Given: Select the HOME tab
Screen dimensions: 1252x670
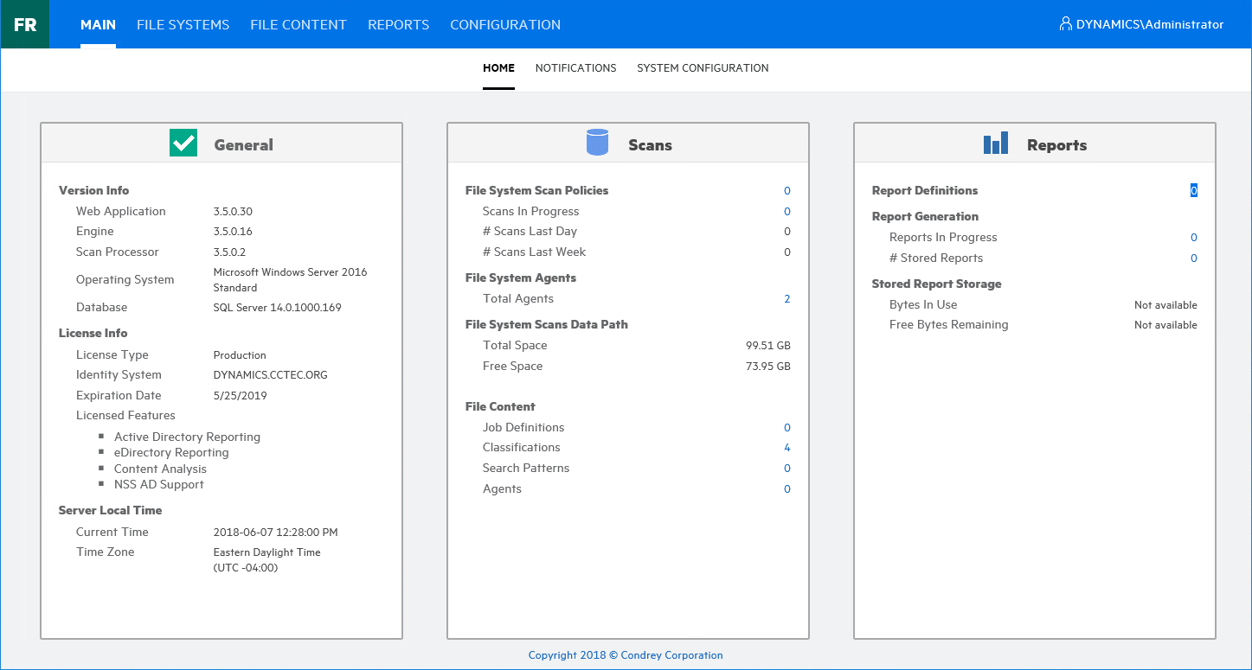Looking at the screenshot, I should click(498, 68).
